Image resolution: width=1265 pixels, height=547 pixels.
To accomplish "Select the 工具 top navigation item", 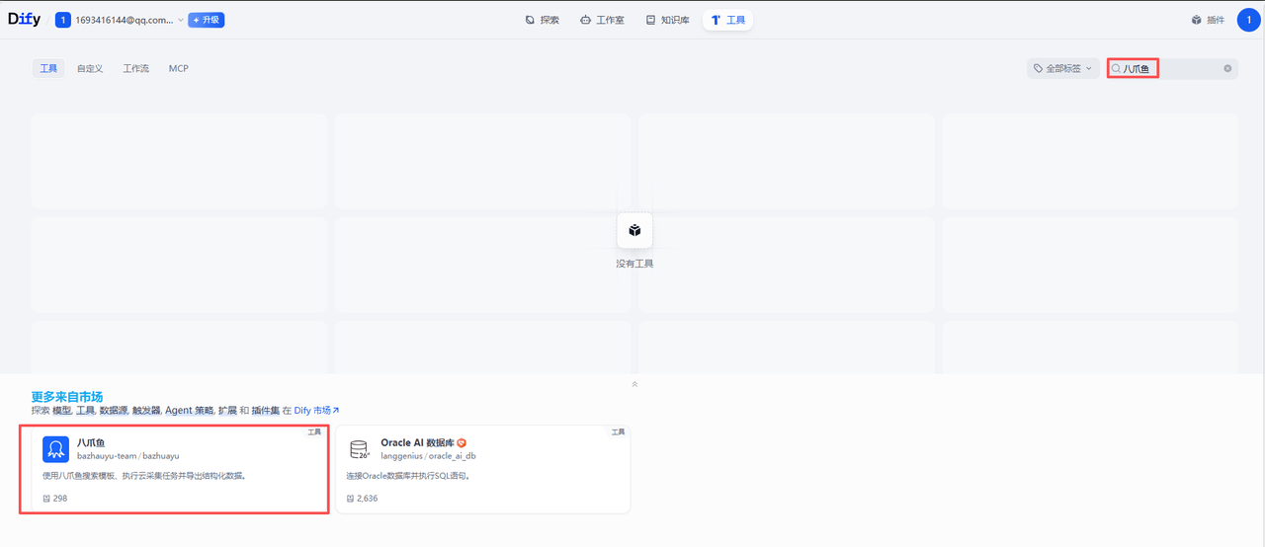I will coord(728,20).
